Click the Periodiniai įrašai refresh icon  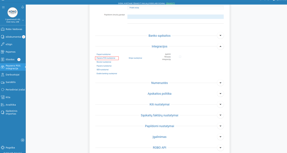tap(3, 89)
